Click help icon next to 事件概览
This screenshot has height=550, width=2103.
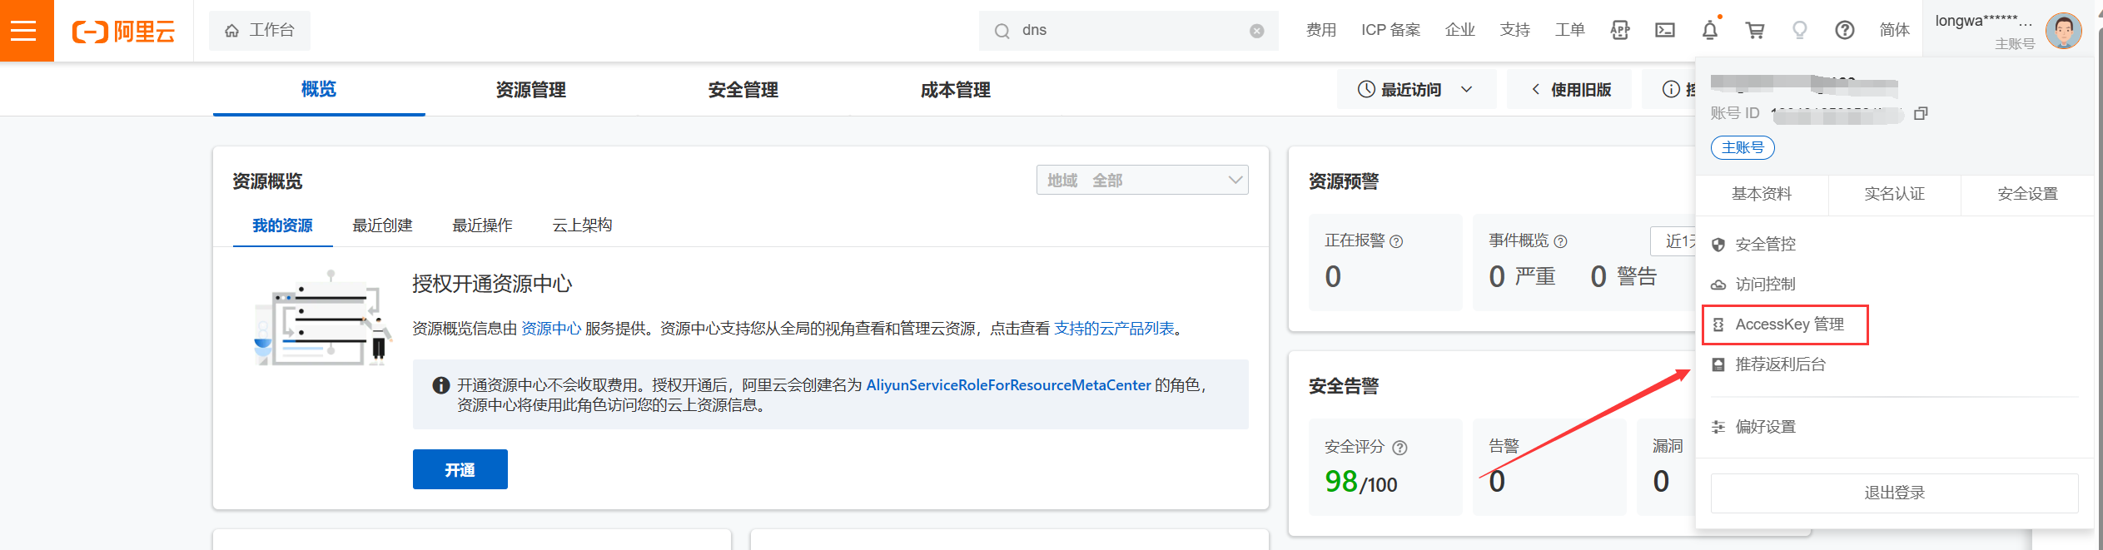pos(1561,241)
